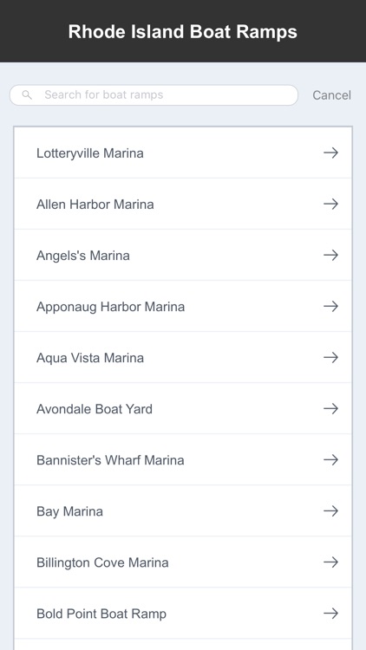Choose Avondale Boat Yard from the list
This screenshot has width=366, height=650.
[183, 409]
